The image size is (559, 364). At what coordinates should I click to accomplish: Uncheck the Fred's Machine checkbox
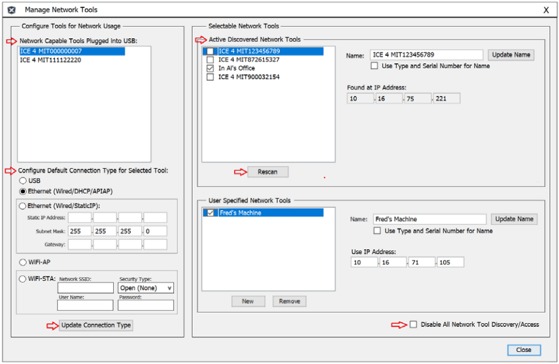210,213
